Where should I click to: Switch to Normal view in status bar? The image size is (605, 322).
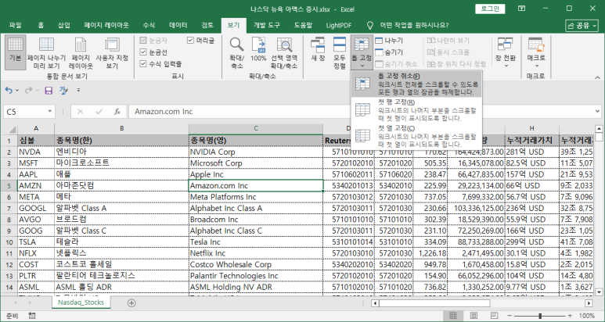tap(453, 316)
